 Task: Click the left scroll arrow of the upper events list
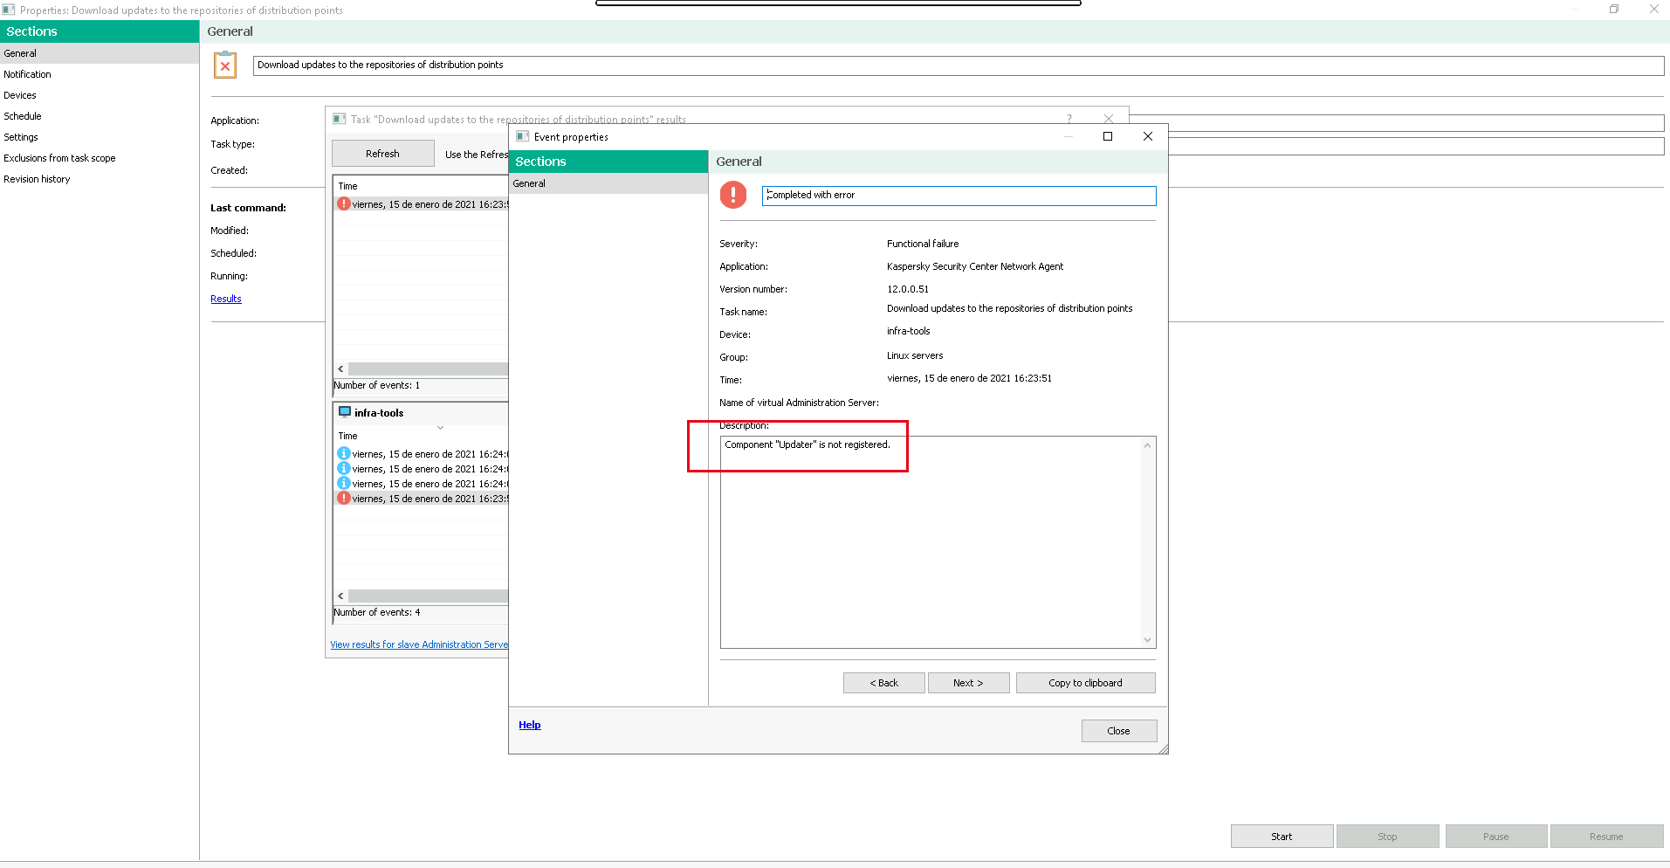click(340, 369)
